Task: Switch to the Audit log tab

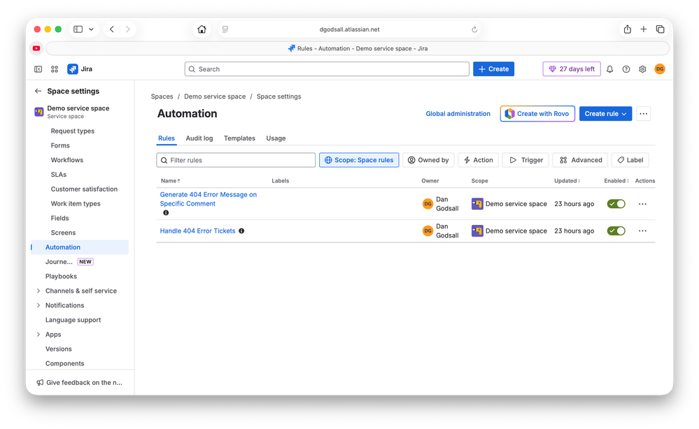Action: click(199, 138)
